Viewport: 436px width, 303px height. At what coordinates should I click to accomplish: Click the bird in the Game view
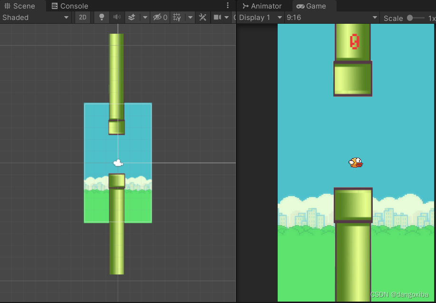click(x=356, y=163)
